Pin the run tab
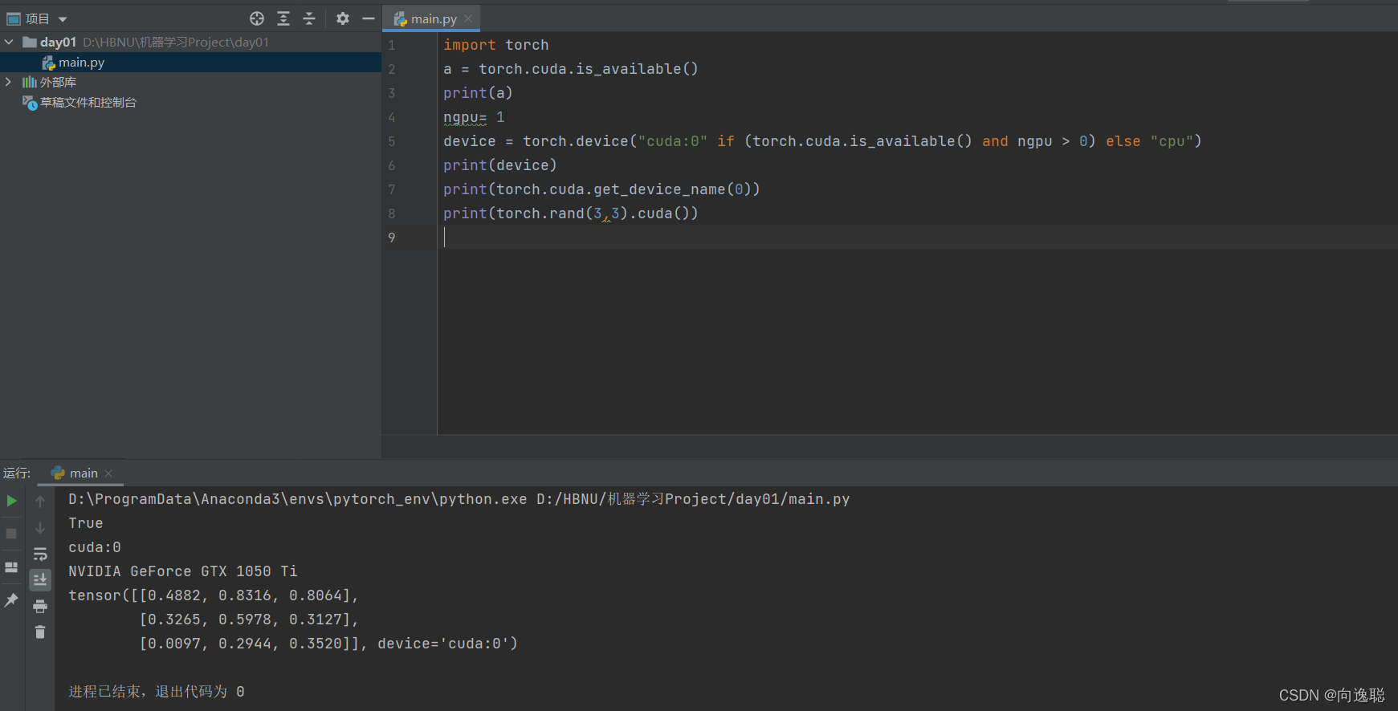Screen dimensions: 1398x711 [11, 600]
